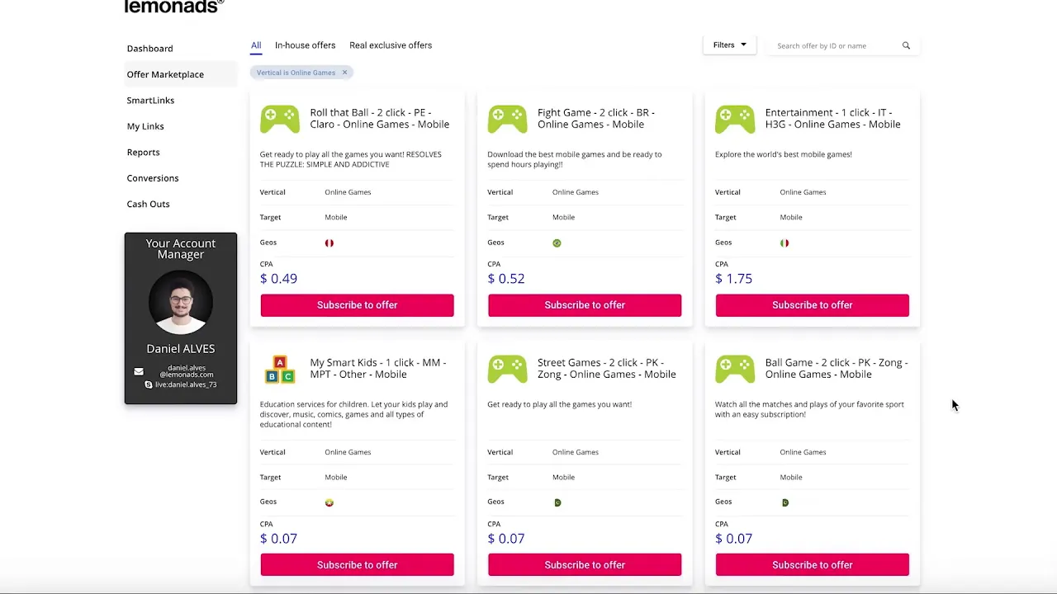The width and height of the screenshot is (1057, 594).
Task: Select the All offers tab
Action: 256,45
